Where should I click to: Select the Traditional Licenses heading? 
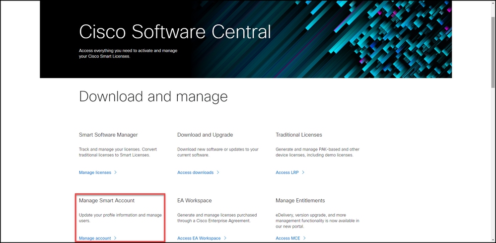(299, 135)
